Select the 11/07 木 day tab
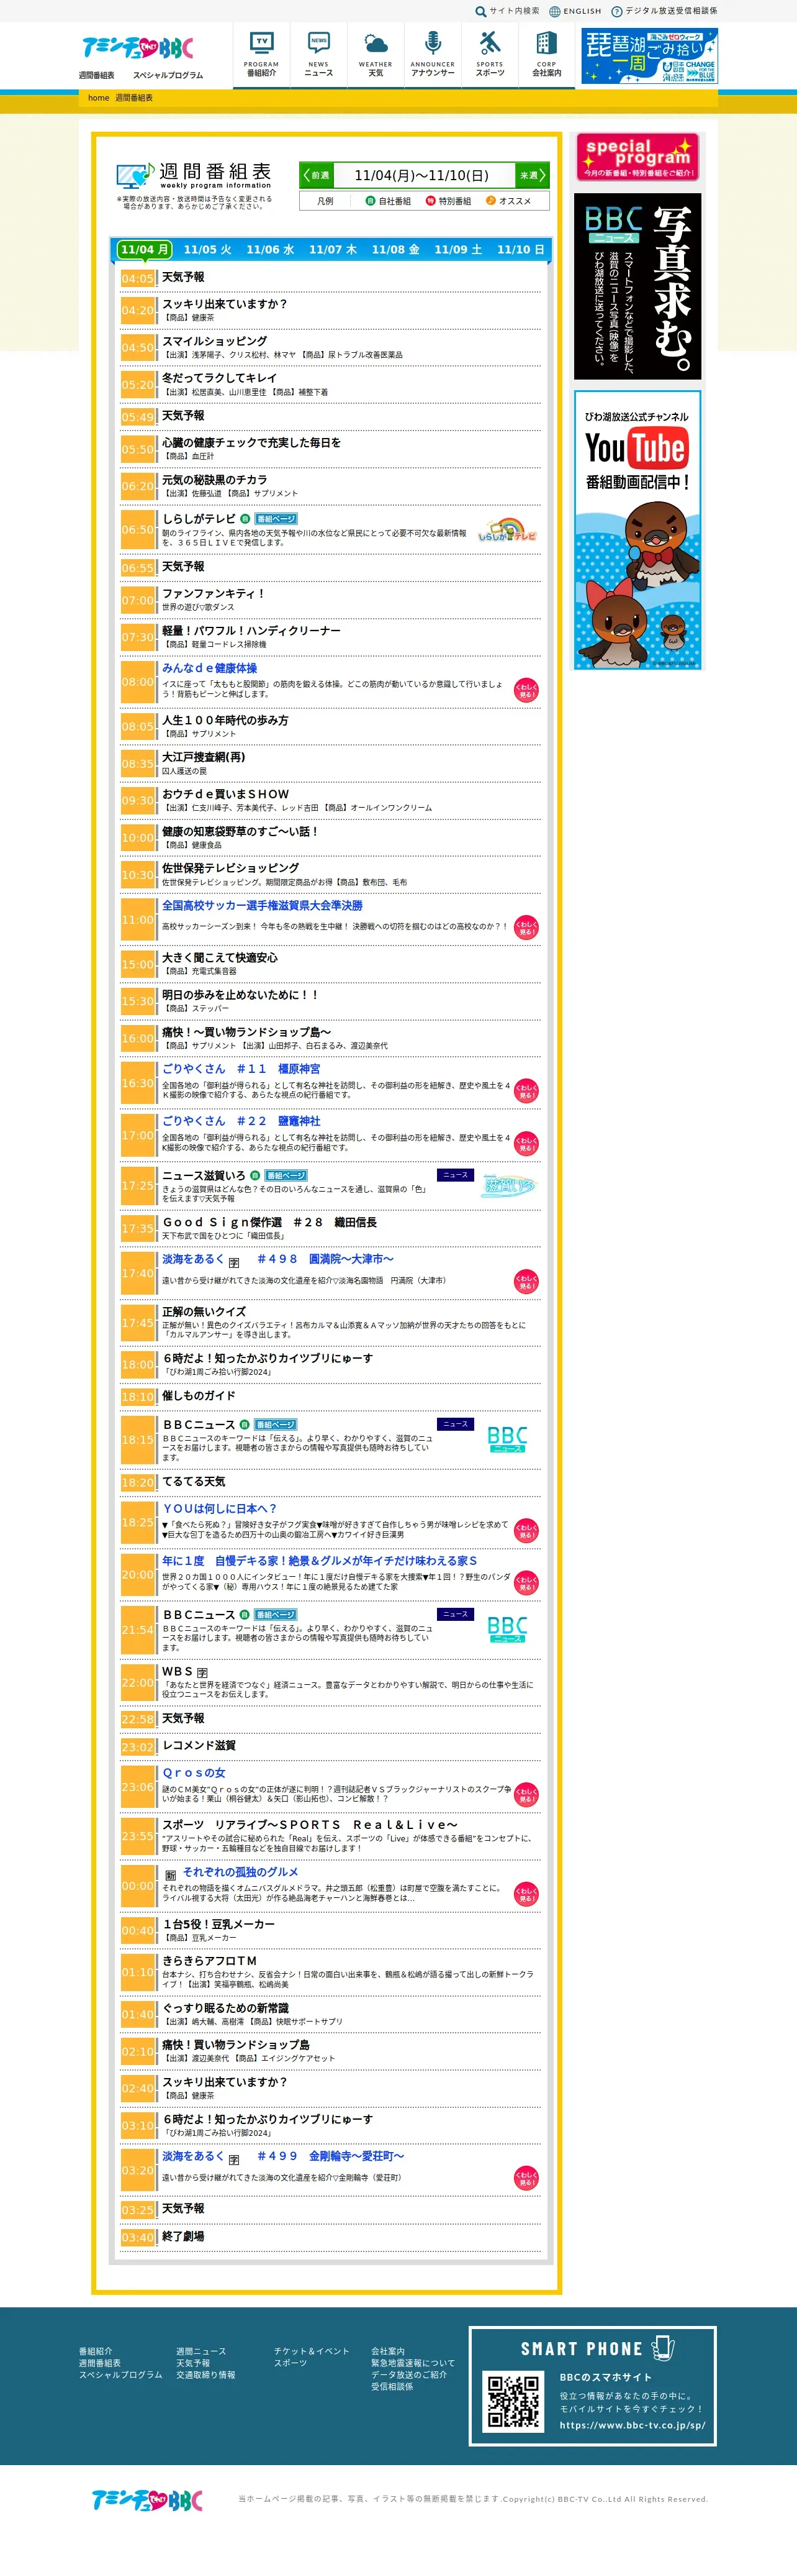This screenshot has width=797, height=2549. pyautogui.click(x=332, y=249)
